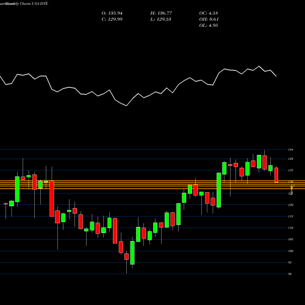Image resolution: width=305 pixels, height=305 pixels.
Task: Click the OL: 4.95 reading
Action: [x=209, y=26]
